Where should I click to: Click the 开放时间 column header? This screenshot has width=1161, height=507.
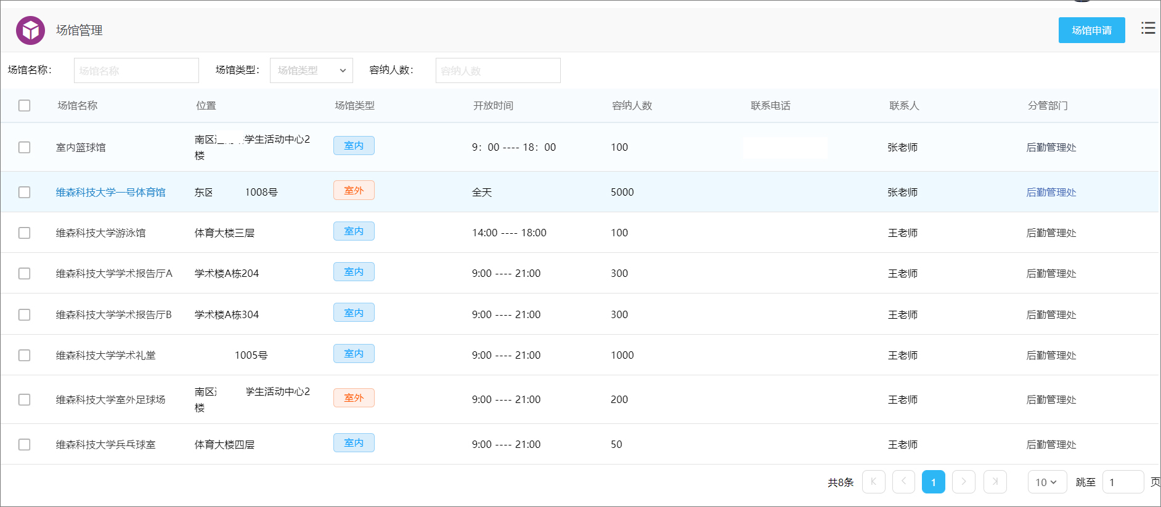click(493, 105)
